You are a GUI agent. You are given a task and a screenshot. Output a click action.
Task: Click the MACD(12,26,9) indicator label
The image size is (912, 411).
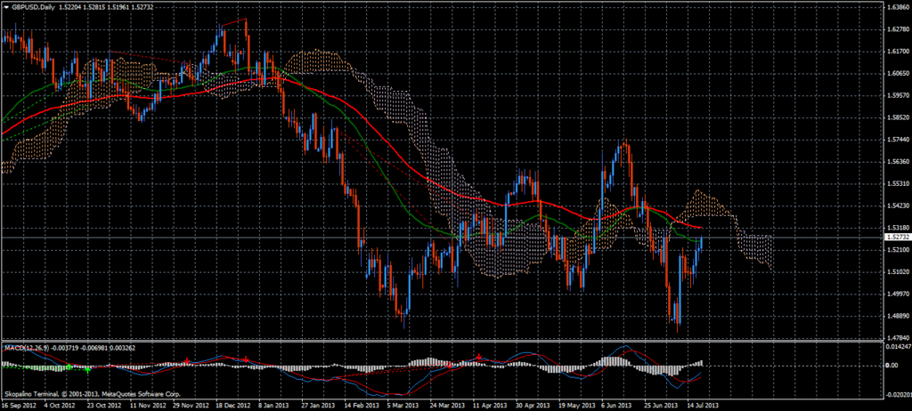click(26, 348)
